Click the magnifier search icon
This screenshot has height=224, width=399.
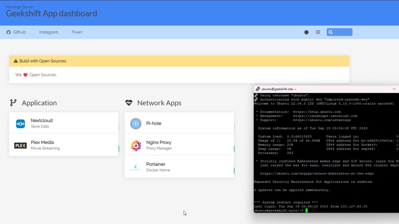pos(330,32)
